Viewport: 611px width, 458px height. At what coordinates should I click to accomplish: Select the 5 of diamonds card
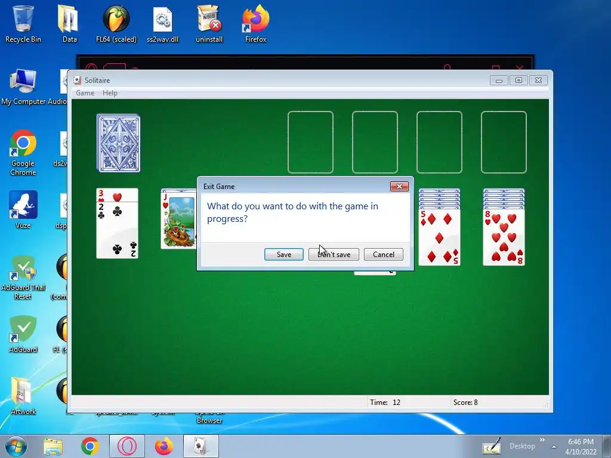439,237
